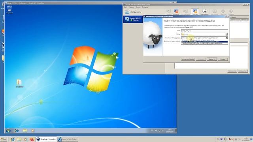Open Explorer folder on guest Windows 7 taskbar
Image resolution: width=253 pixels, height=142 pixels.
(x=25, y=131)
